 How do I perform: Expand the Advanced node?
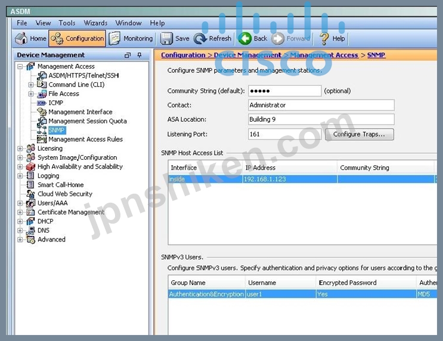click(x=20, y=240)
